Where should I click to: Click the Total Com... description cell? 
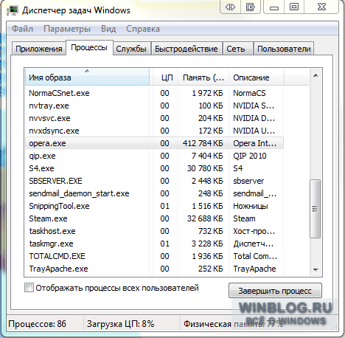[x=255, y=256]
